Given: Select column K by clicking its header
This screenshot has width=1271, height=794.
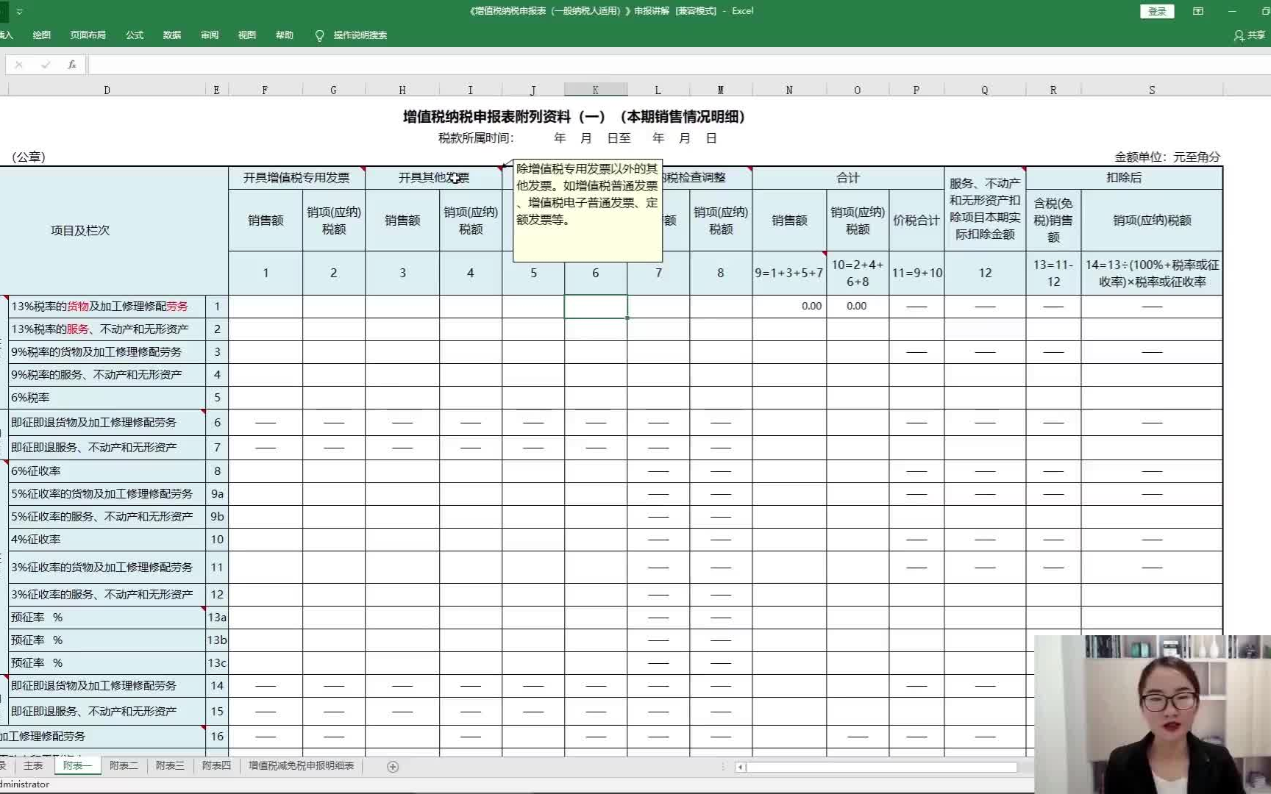Looking at the screenshot, I should (595, 89).
